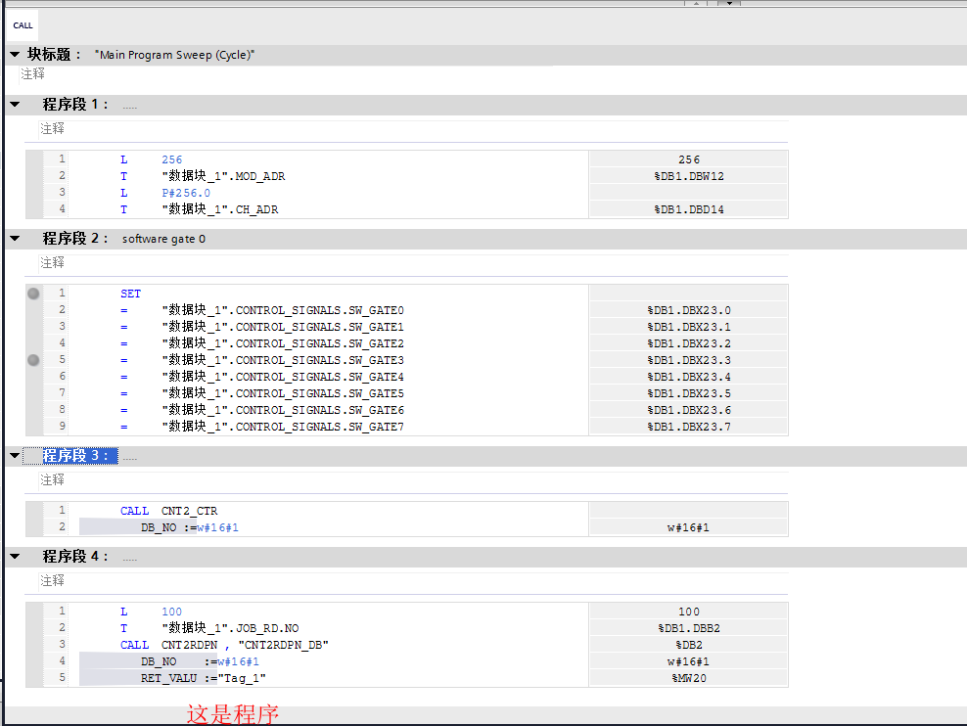
Task: Collapse network 程序段 3 using its arrow
Action: pyautogui.click(x=14, y=456)
